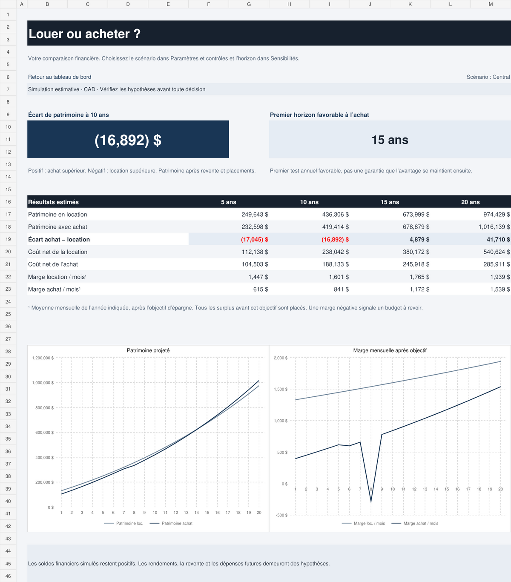The height and width of the screenshot is (582, 511).
Task: Select row 45 header
Action: (8, 564)
